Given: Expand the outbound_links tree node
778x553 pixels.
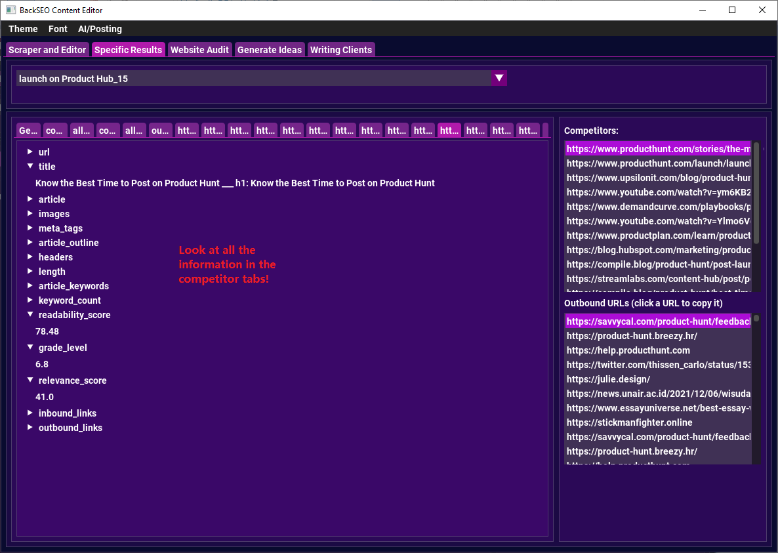Looking at the screenshot, I should tap(30, 427).
